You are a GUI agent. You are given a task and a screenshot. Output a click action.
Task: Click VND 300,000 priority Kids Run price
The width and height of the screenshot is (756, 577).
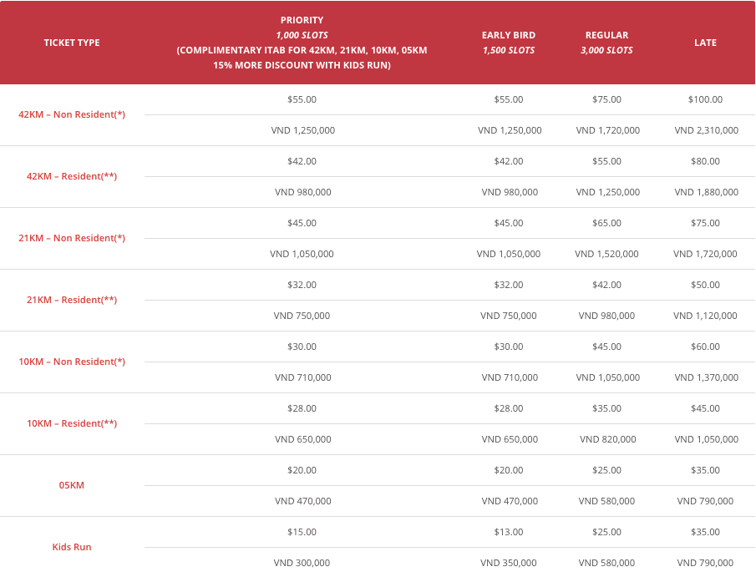302,563
